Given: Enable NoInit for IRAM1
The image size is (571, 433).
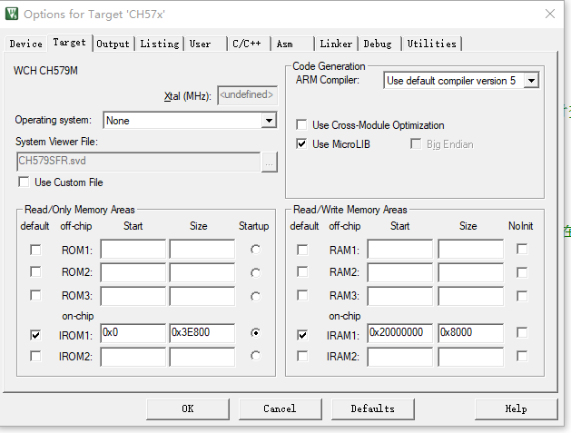Looking at the screenshot, I should (x=522, y=332).
